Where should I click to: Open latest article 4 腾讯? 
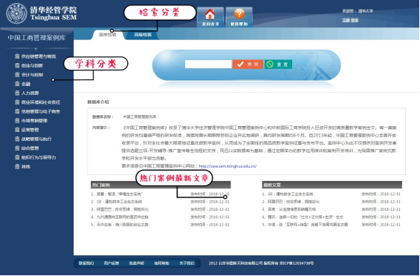[x=306, y=217]
